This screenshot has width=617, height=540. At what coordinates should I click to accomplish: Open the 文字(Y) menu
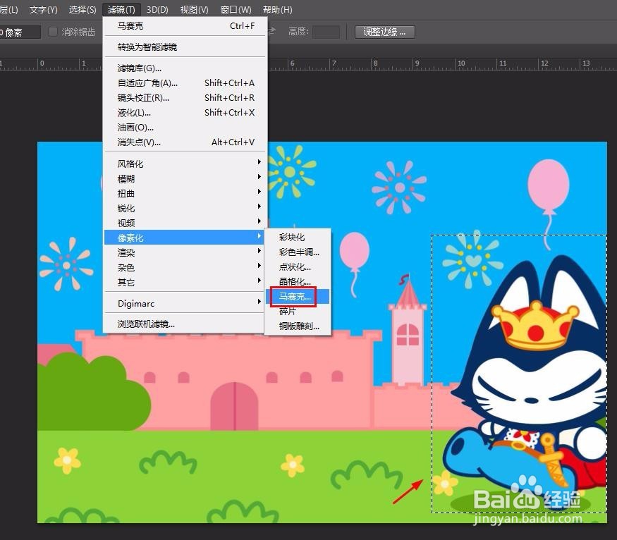43,9
